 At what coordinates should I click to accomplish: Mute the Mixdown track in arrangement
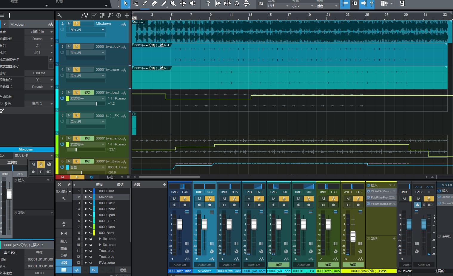69,24
